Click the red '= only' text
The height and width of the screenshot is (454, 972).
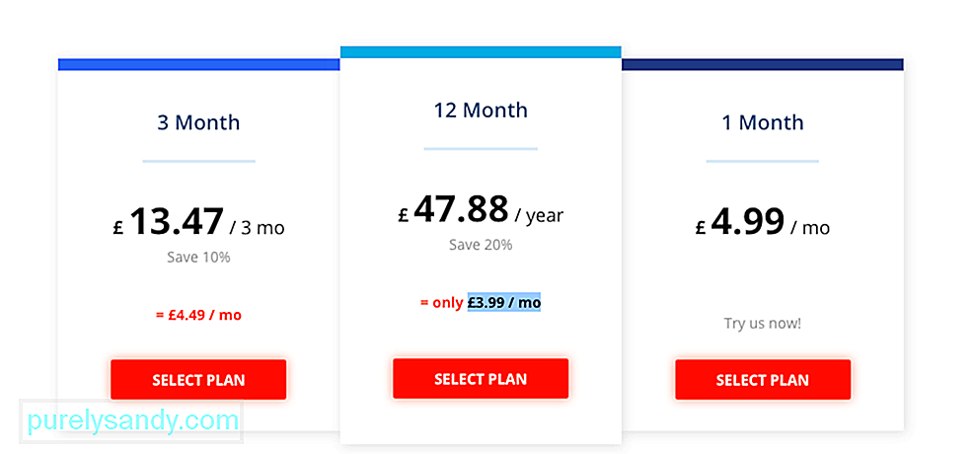pyautogui.click(x=441, y=303)
